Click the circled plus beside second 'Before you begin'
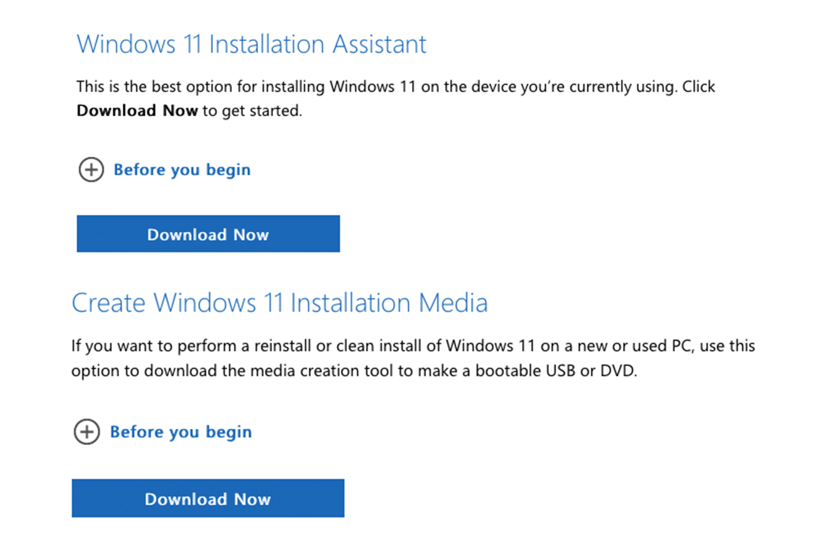This screenshot has height=538, width=829. coord(87,432)
